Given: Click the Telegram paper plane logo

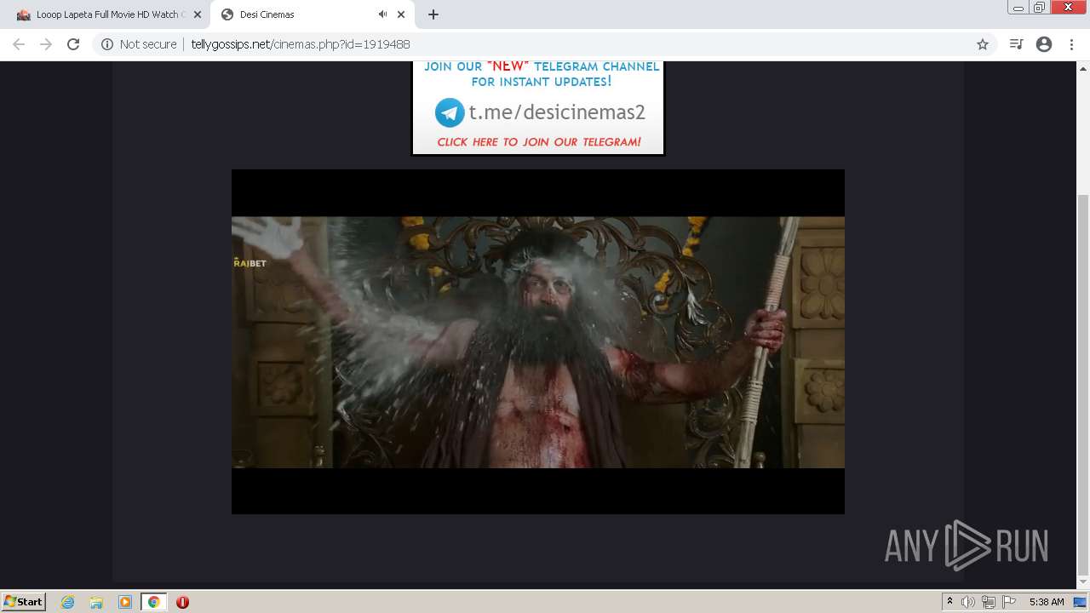Looking at the screenshot, I should 450,112.
